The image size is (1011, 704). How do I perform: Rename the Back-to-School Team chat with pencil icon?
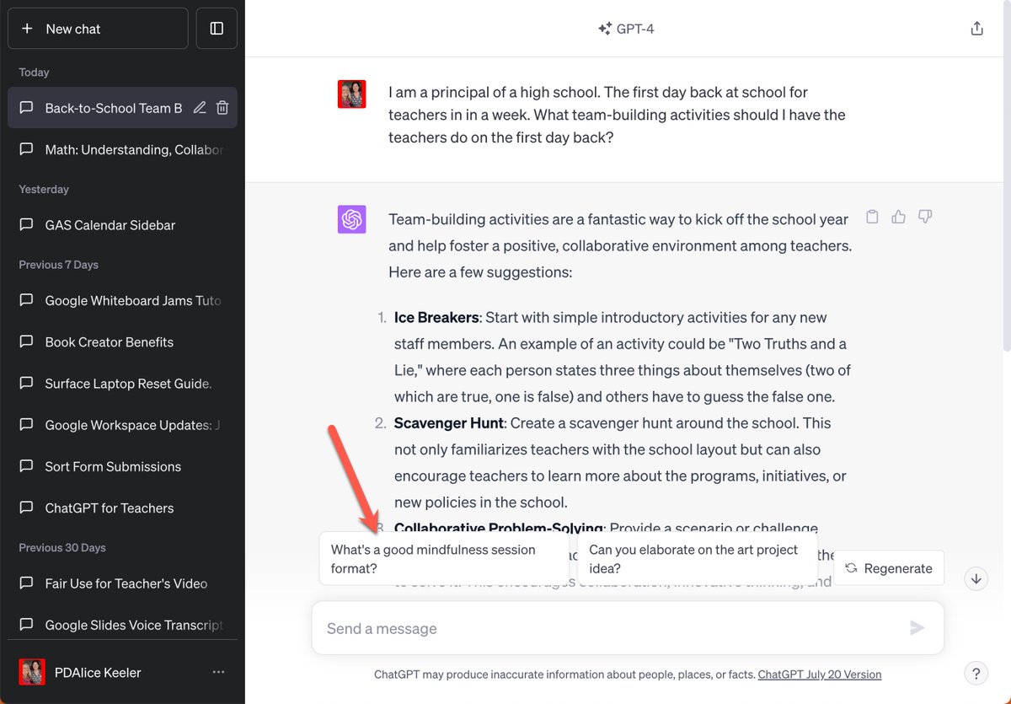pos(200,108)
